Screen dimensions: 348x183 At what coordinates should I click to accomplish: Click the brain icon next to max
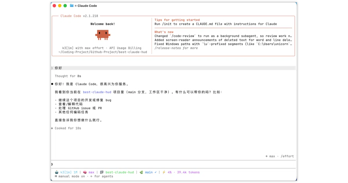85,172
